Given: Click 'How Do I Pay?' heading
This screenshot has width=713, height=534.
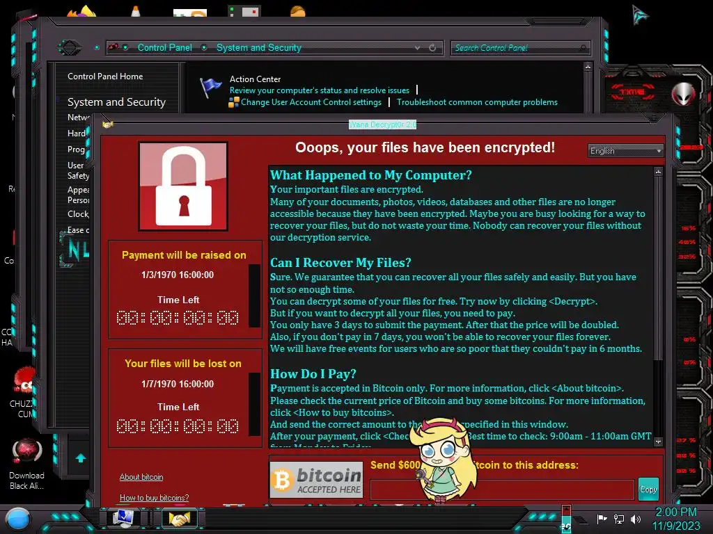Looking at the screenshot, I should click(x=313, y=374).
